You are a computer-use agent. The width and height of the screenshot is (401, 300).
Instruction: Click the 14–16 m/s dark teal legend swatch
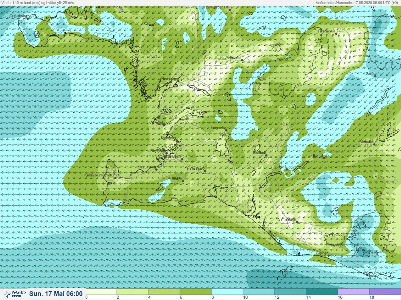coord(322,292)
